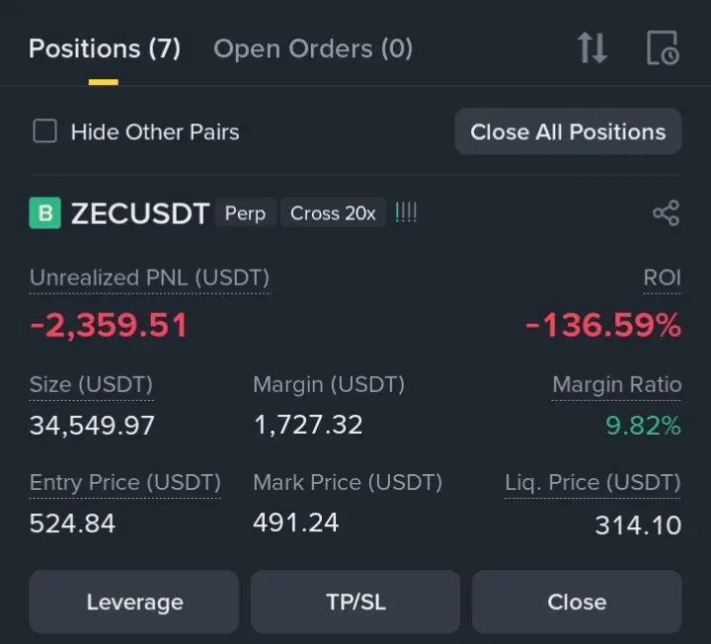The width and height of the screenshot is (711, 644).
Task: Open the ZECUSDT pair name
Action: [139, 213]
